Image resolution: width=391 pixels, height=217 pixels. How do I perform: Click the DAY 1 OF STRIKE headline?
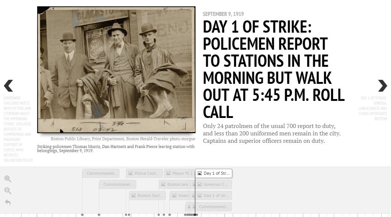274,69
